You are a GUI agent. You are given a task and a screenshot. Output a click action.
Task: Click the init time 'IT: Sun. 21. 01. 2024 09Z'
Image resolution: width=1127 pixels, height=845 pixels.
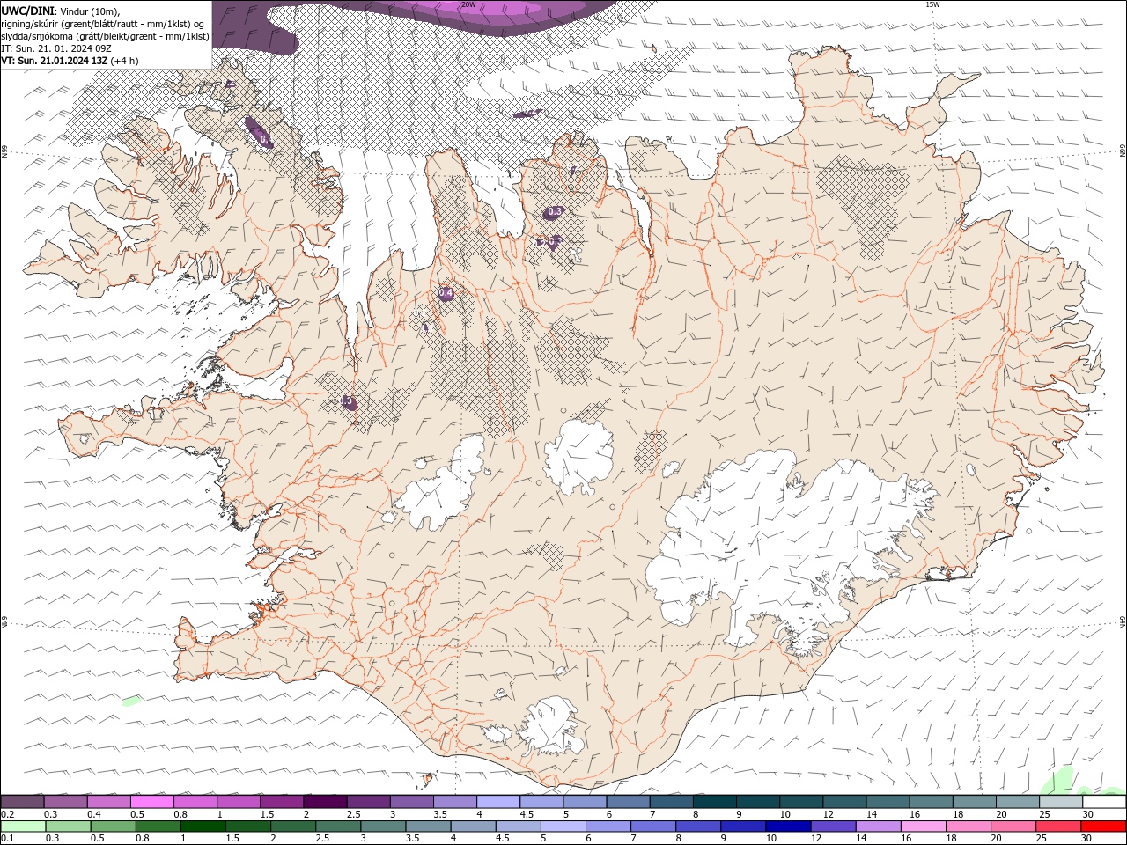click(x=56, y=48)
